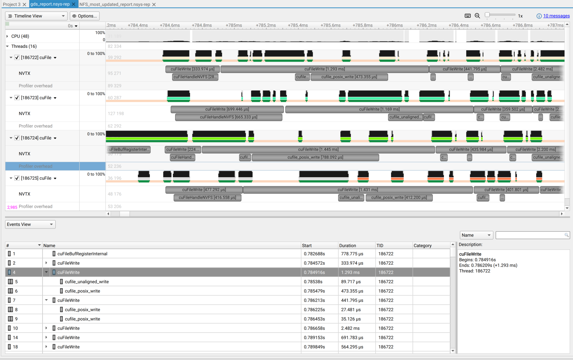The width and height of the screenshot is (573, 360).
Task: Open the Events View dropdown
Action: 30,224
